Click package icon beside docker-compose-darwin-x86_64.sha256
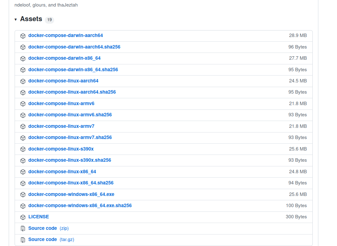 [x=23, y=70]
